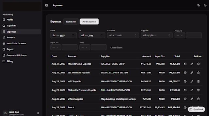Open the Input Tax operator dropdown
This screenshot has width=209, height=116.
pyautogui.click(x=56, y=47)
